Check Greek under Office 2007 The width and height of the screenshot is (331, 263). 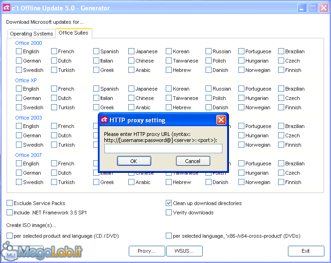(96, 182)
